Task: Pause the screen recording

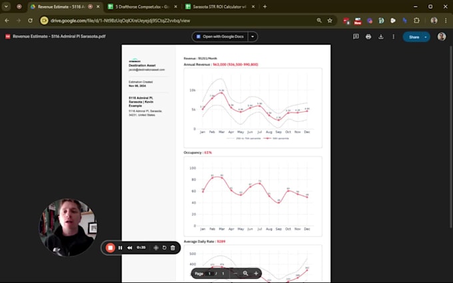Action: click(120, 248)
